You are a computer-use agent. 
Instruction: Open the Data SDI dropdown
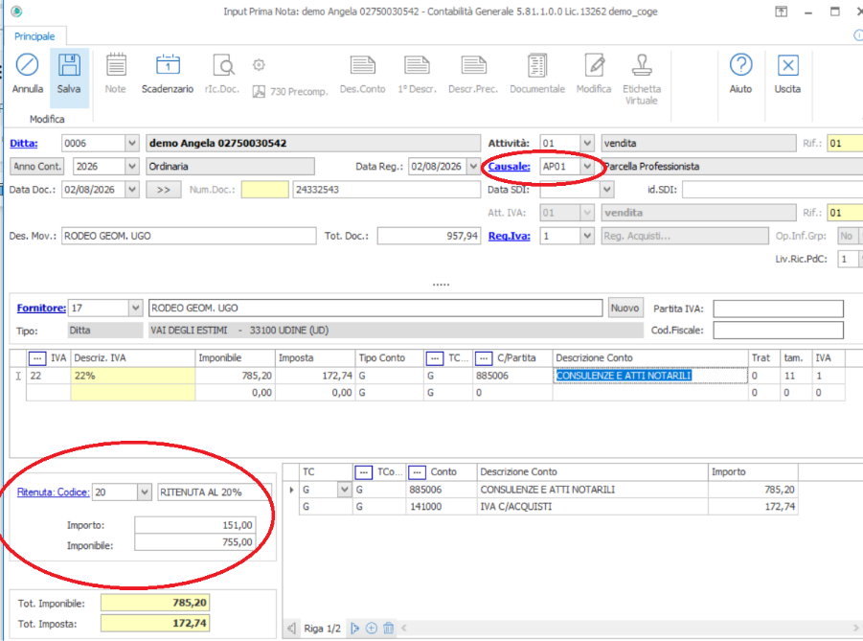point(606,190)
